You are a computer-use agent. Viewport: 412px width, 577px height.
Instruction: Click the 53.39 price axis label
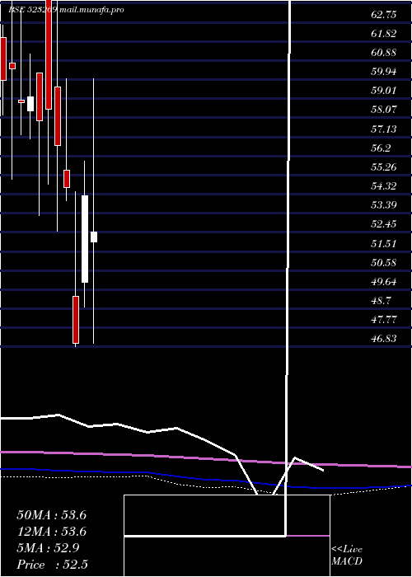(384, 205)
